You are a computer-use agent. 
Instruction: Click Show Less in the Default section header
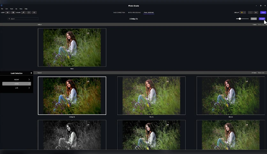click(x=261, y=24)
